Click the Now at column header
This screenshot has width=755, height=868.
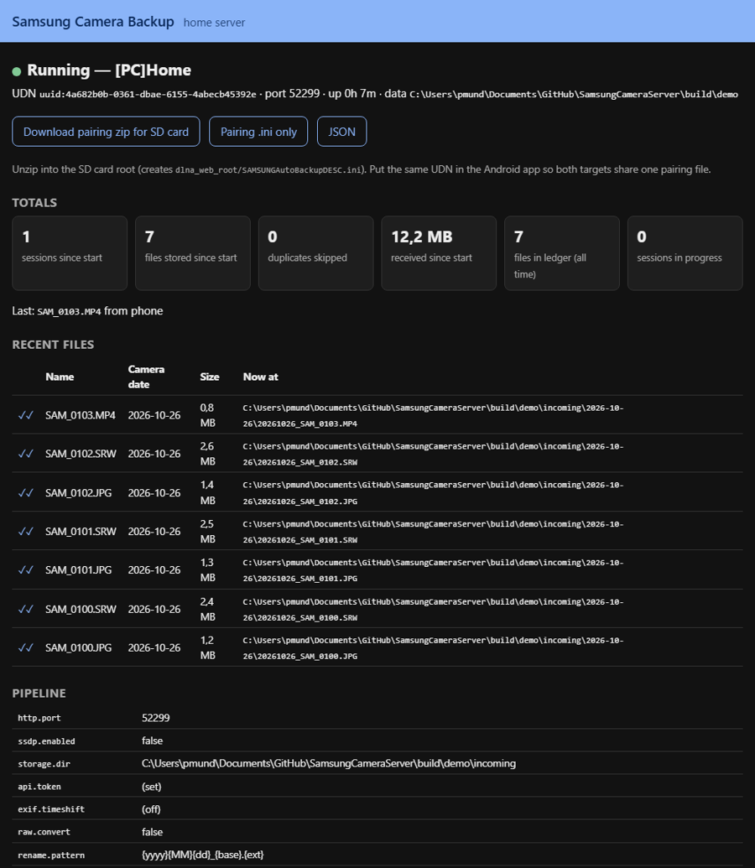pyautogui.click(x=260, y=377)
